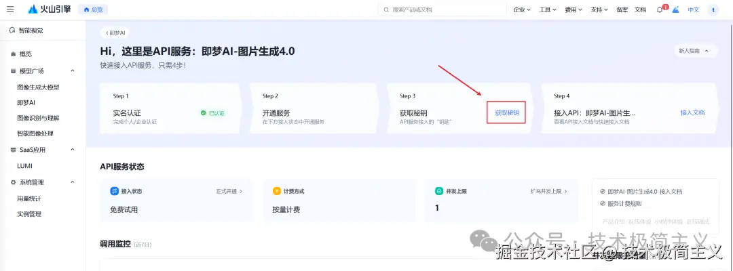The image size is (733, 271).
Task: Expand the 支持 dropdown menu
Action: coord(599,9)
